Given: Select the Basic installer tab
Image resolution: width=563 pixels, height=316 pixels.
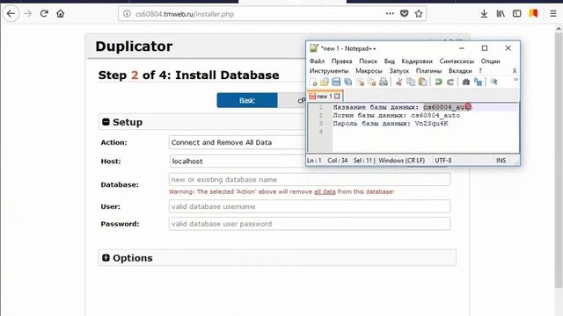Looking at the screenshot, I should [x=247, y=100].
